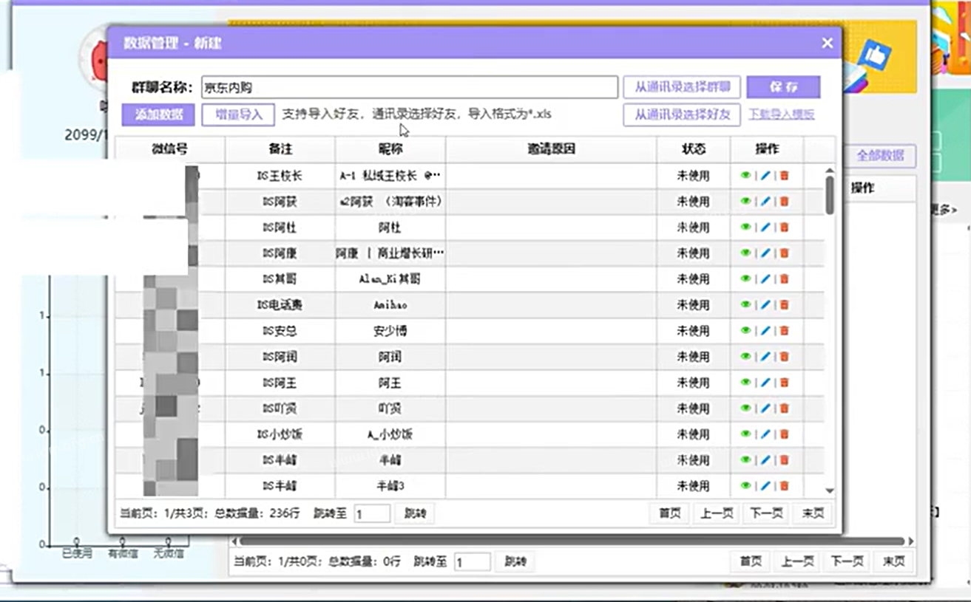Click 跳转 in the background window pager
This screenshot has height=602, width=971.
(515, 561)
